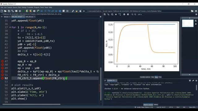Switch to Help pane tab
The image size is (198, 111).
[x=153, y=77]
